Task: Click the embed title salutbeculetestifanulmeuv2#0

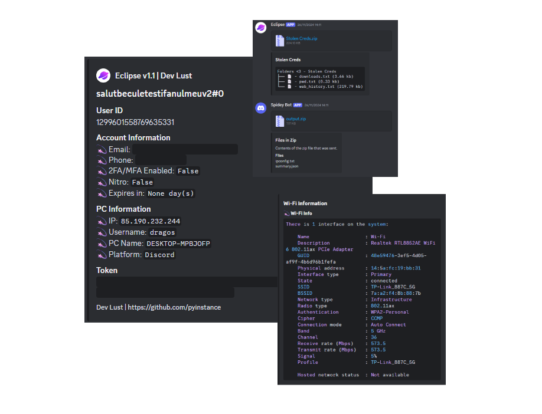Action: pos(160,94)
